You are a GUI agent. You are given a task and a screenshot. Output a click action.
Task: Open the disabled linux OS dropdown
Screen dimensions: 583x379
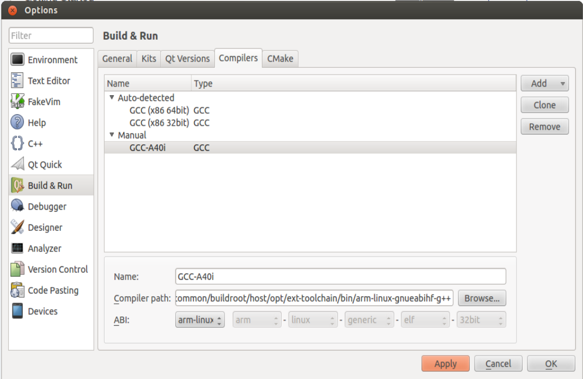[x=313, y=320]
